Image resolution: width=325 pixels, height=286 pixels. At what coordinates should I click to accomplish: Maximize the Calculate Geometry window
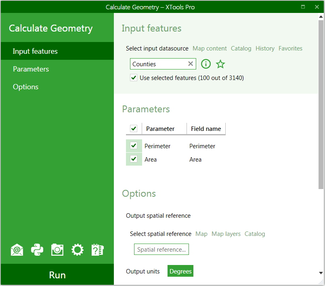point(303,6)
